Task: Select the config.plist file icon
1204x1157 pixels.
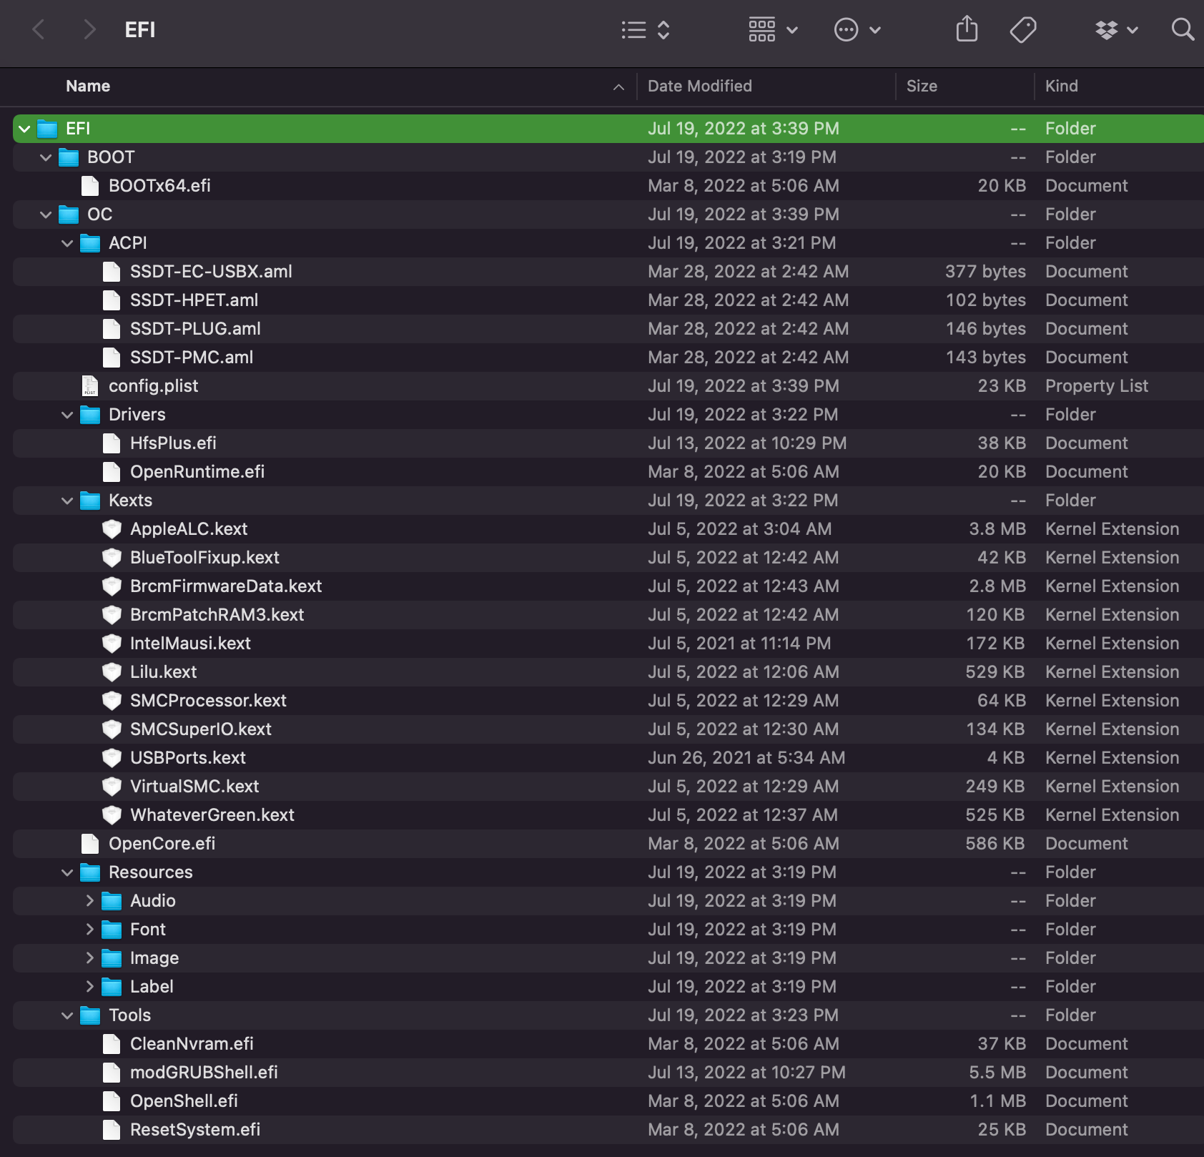Action: click(x=90, y=386)
